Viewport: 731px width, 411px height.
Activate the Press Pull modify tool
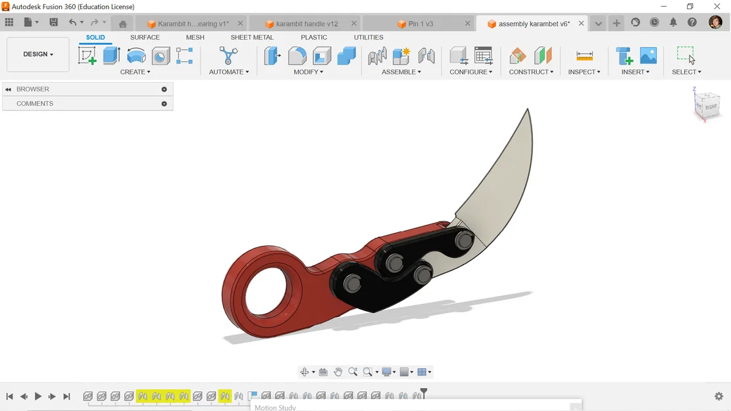272,56
